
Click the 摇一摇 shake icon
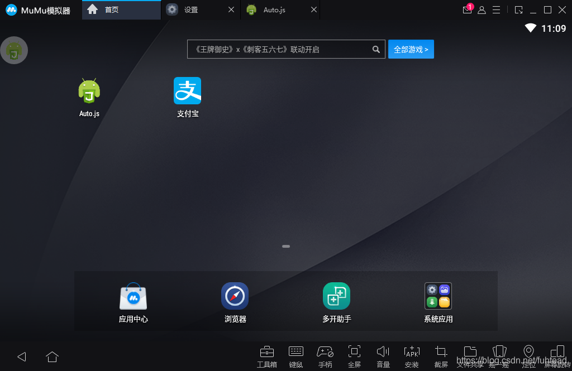pyautogui.click(x=499, y=356)
